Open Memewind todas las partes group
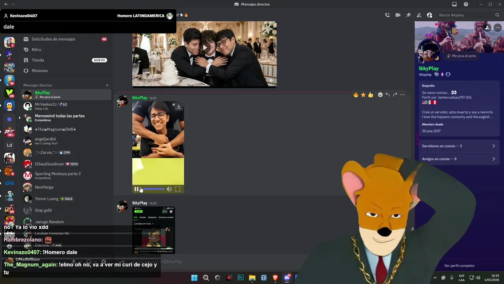The height and width of the screenshot is (284, 504). [66, 118]
